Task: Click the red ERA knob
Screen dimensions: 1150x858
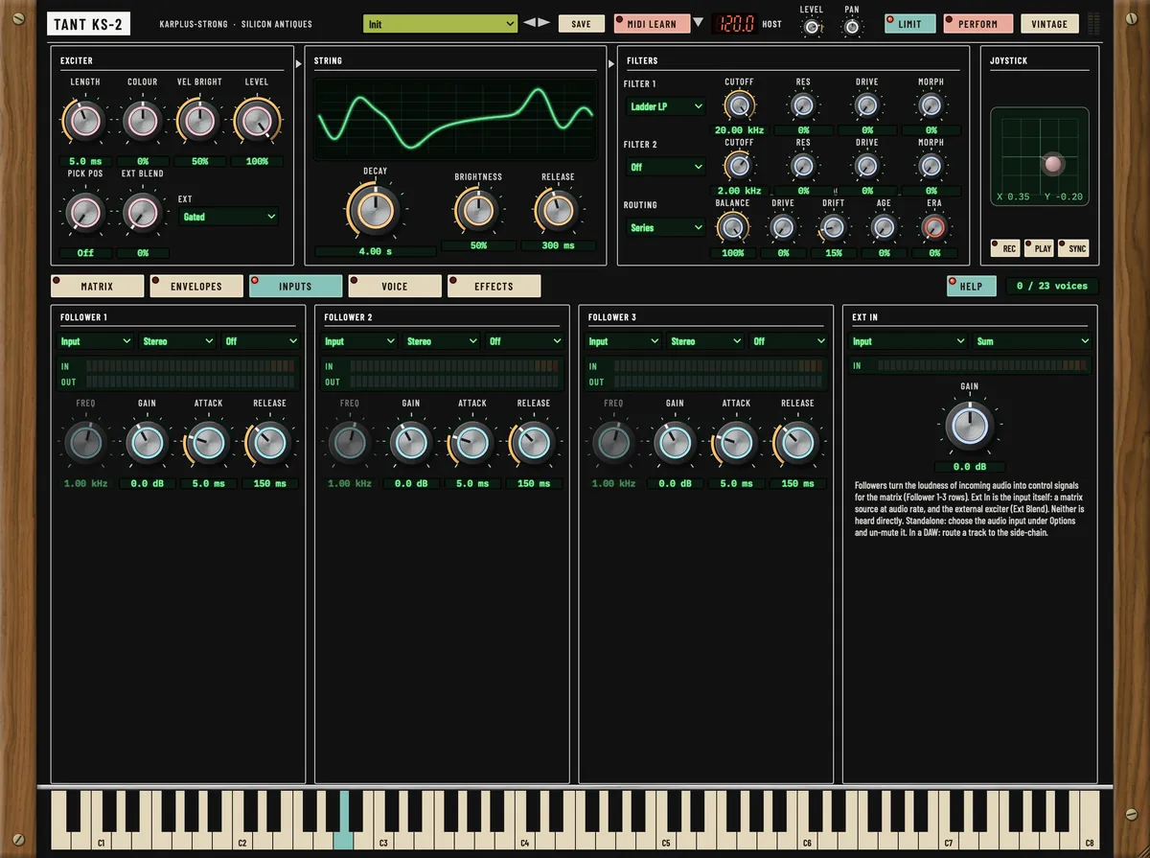Action: (933, 227)
